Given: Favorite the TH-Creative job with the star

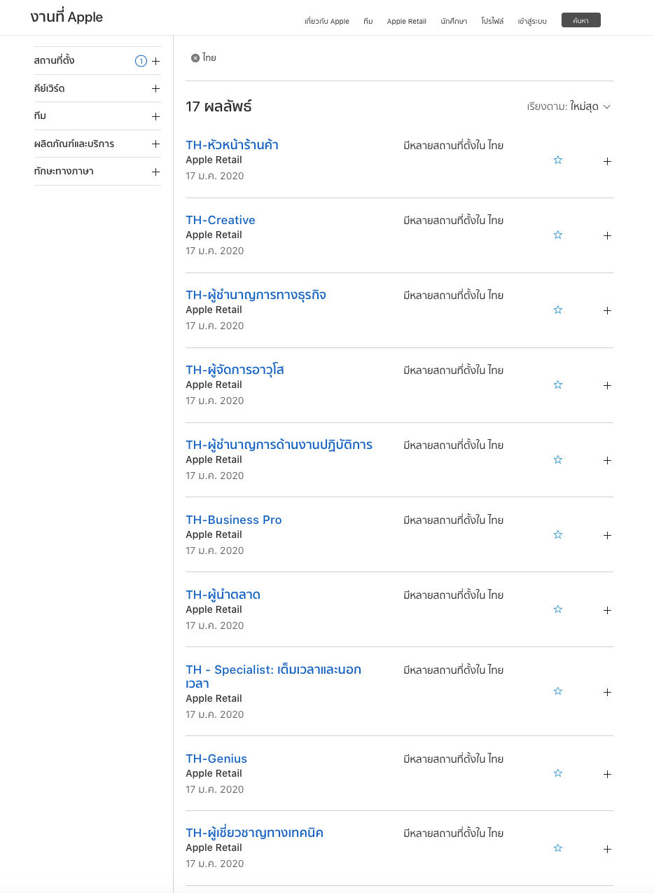Looking at the screenshot, I should pos(557,235).
